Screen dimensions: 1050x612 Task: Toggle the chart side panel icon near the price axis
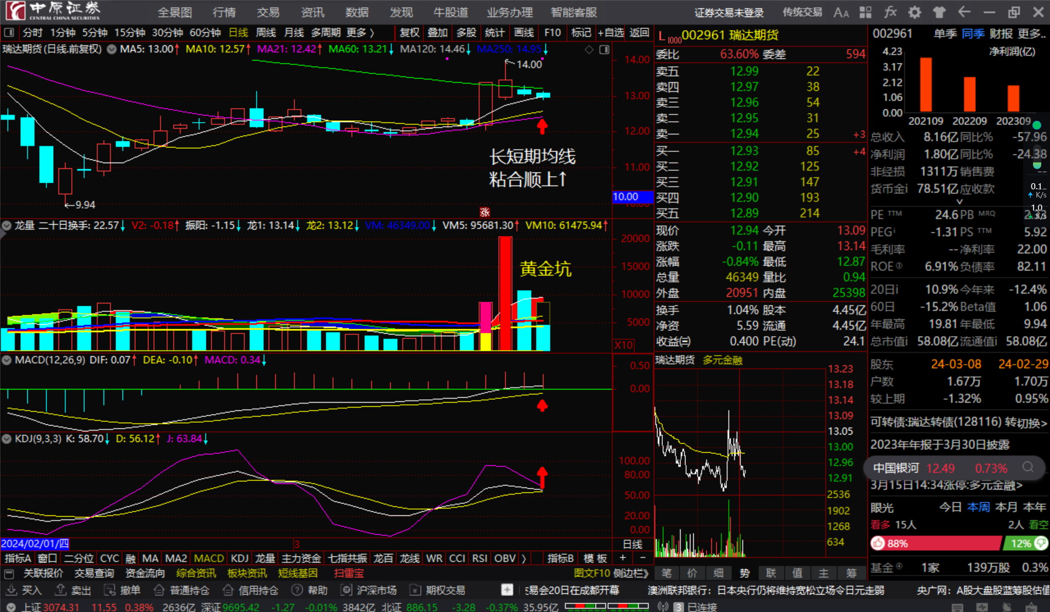(604, 49)
